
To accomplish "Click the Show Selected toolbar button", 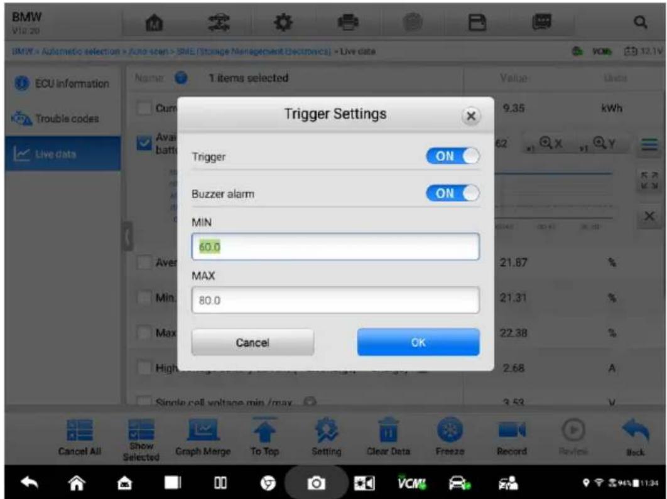I will (x=141, y=441).
